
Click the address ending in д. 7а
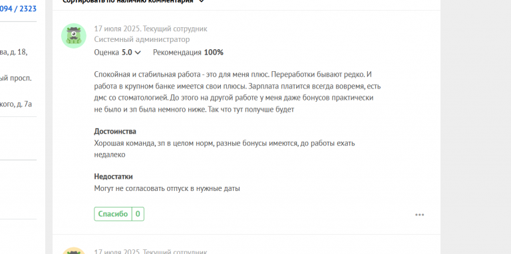16,104
